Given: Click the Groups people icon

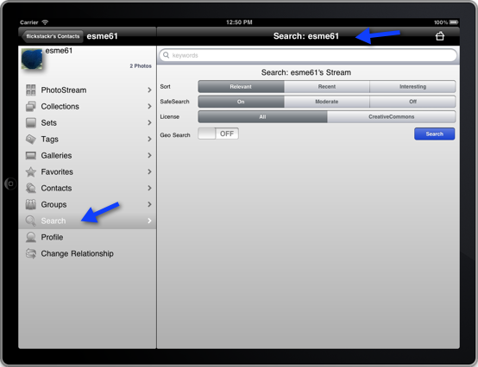Looking at the screenshot, I should click(31, 204).
